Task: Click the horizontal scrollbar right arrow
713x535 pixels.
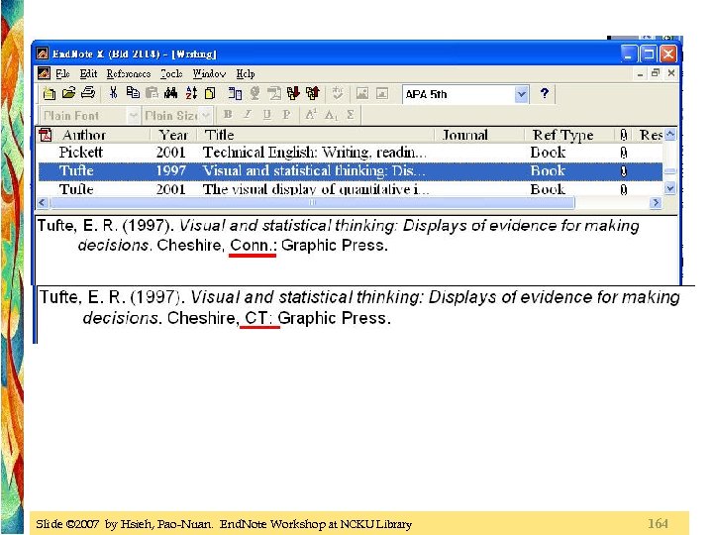Action: 656,202
